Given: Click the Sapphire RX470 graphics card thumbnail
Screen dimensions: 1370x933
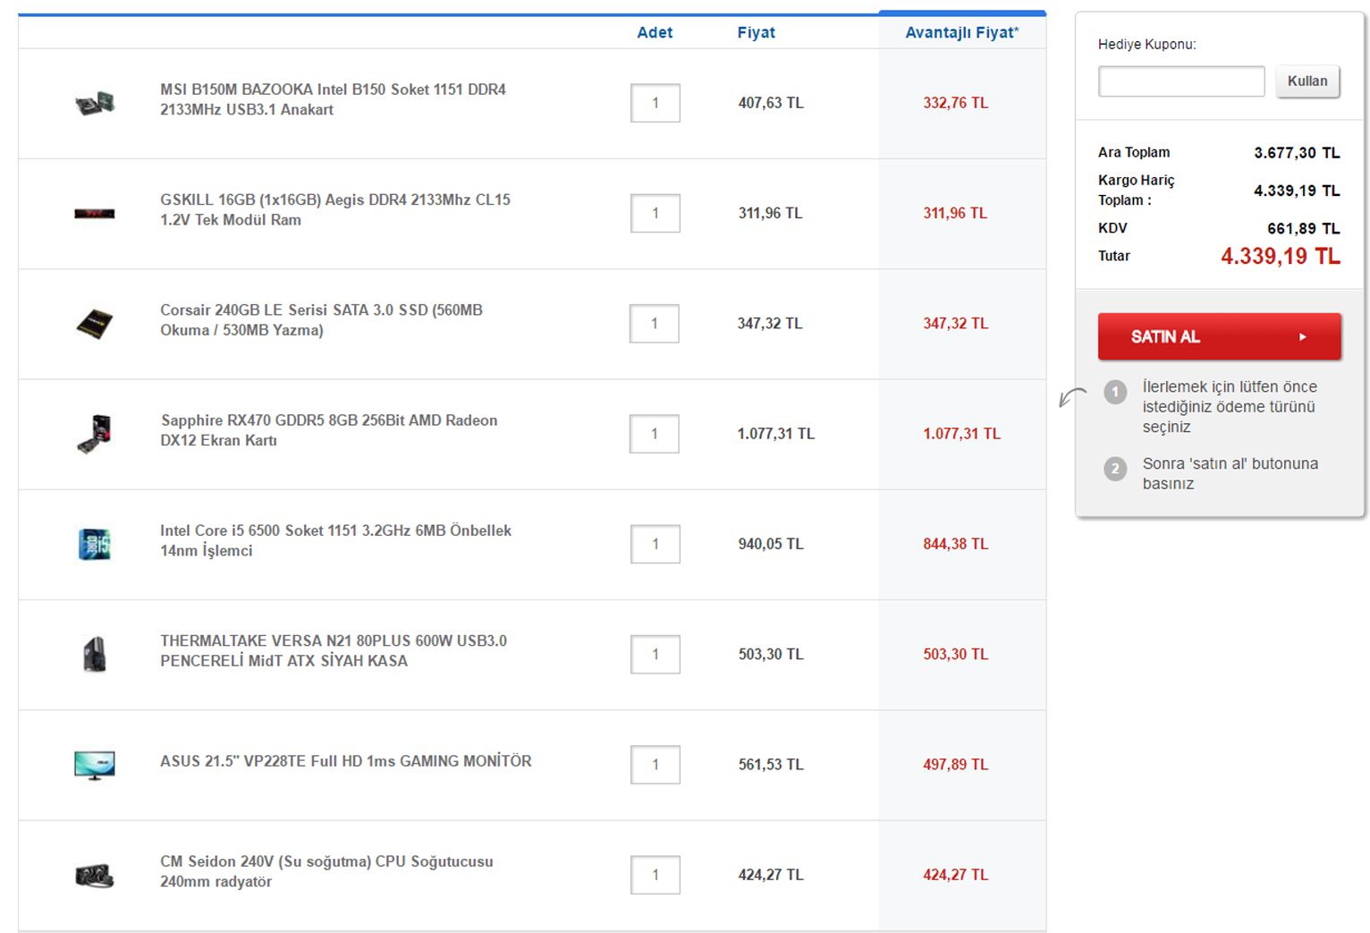Looking at the screenshot, I should tap(95, 434).
